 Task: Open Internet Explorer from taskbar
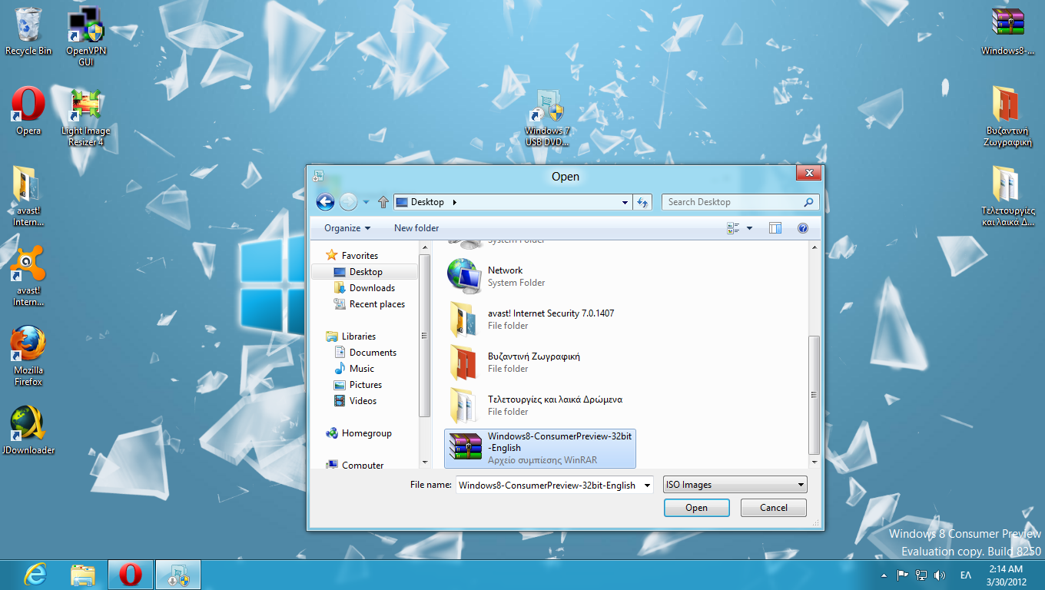click(35, 574)
